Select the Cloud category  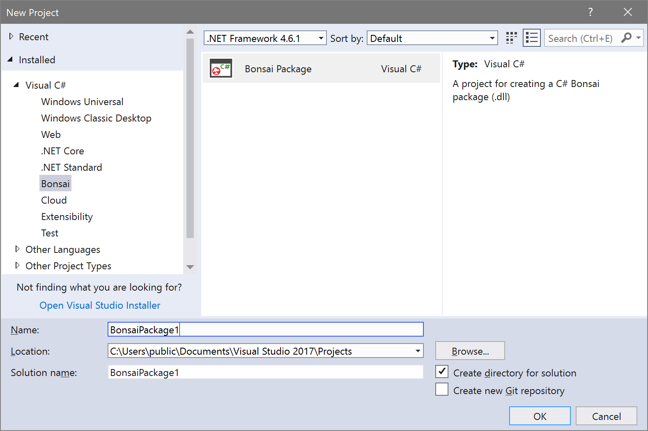(x=54, y=200)
